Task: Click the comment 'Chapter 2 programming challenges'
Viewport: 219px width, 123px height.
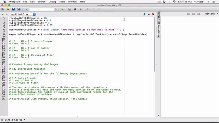Action: [35, 64]
